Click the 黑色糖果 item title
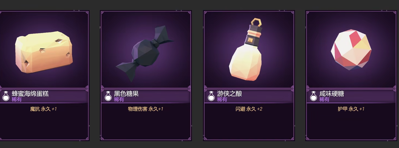This screenshot has width=399, height=148. [126, 94]
